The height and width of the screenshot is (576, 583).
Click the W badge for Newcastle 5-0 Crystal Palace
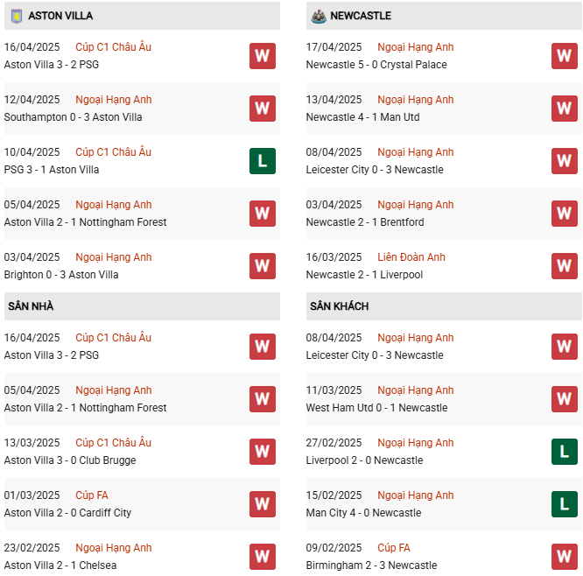point(565,56)
